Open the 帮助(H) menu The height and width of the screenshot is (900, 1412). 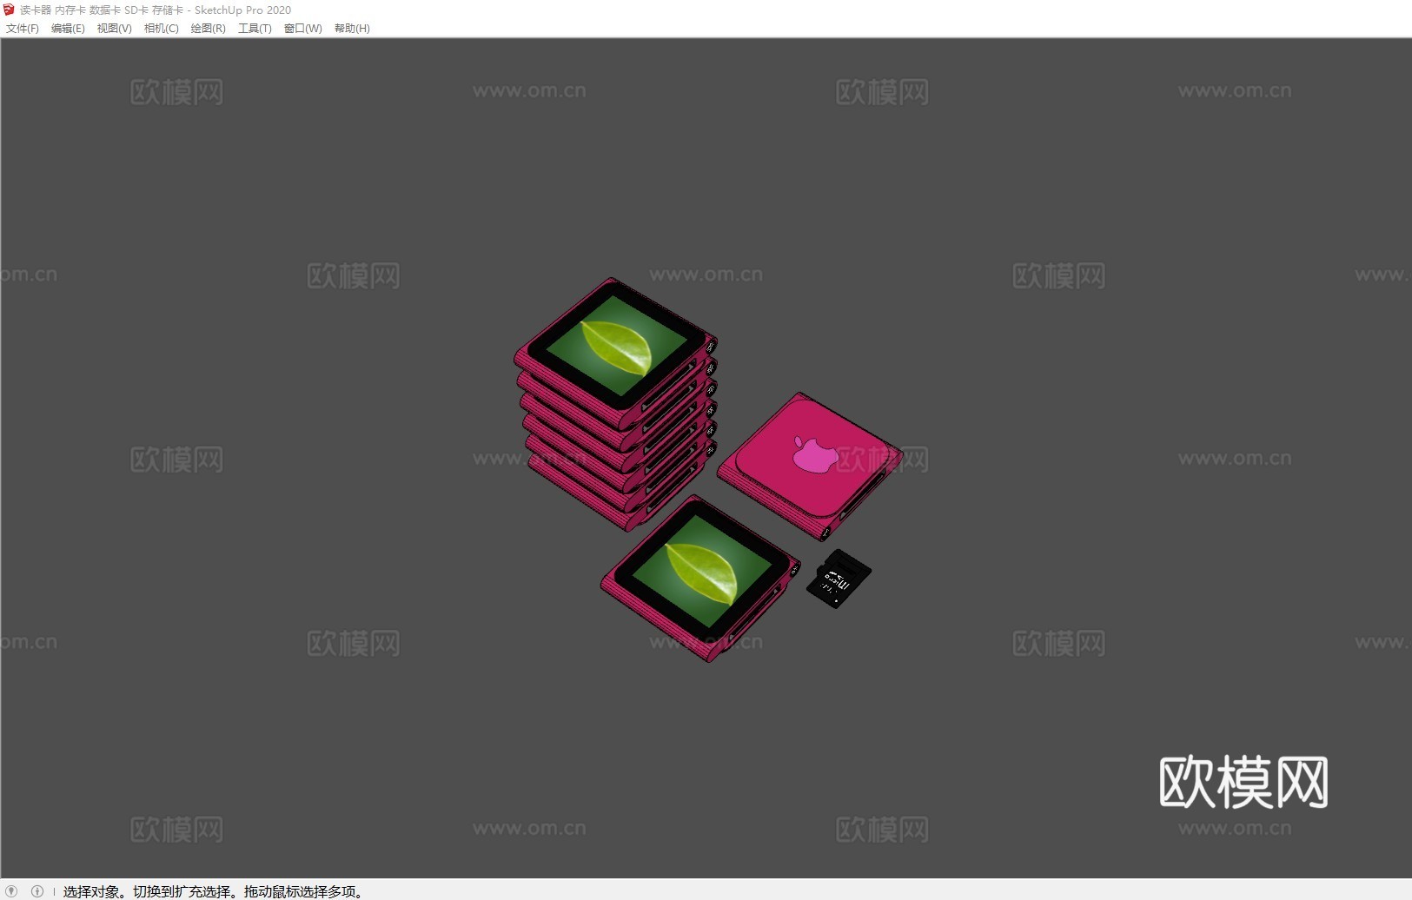point(352,29)
